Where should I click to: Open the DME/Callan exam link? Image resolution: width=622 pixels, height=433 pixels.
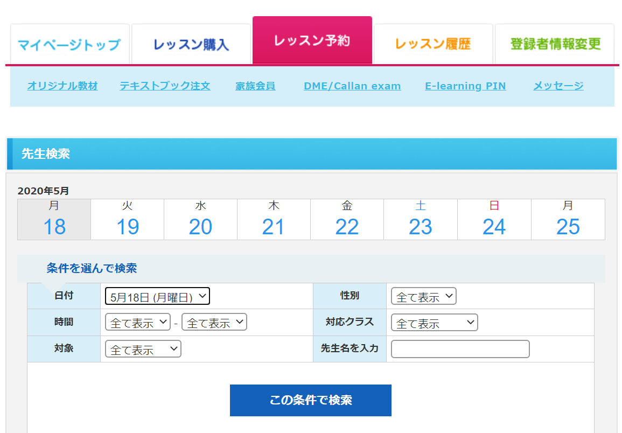[x=352, y=86]
